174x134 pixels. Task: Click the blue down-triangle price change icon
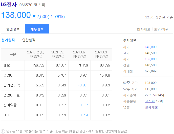(34, 16)
